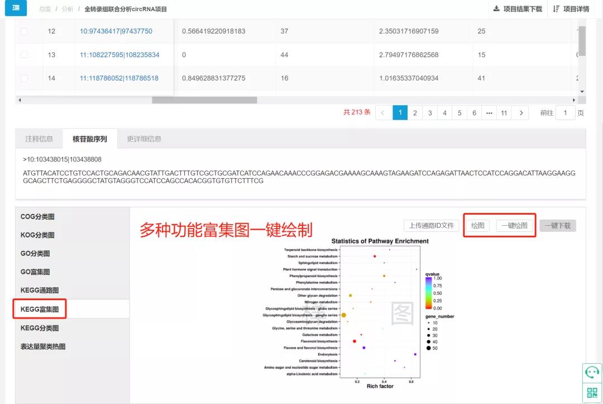Viewport: 603px width, 404px height.
Task: Switch to the 更详细信息 tab
Action: 144,139
